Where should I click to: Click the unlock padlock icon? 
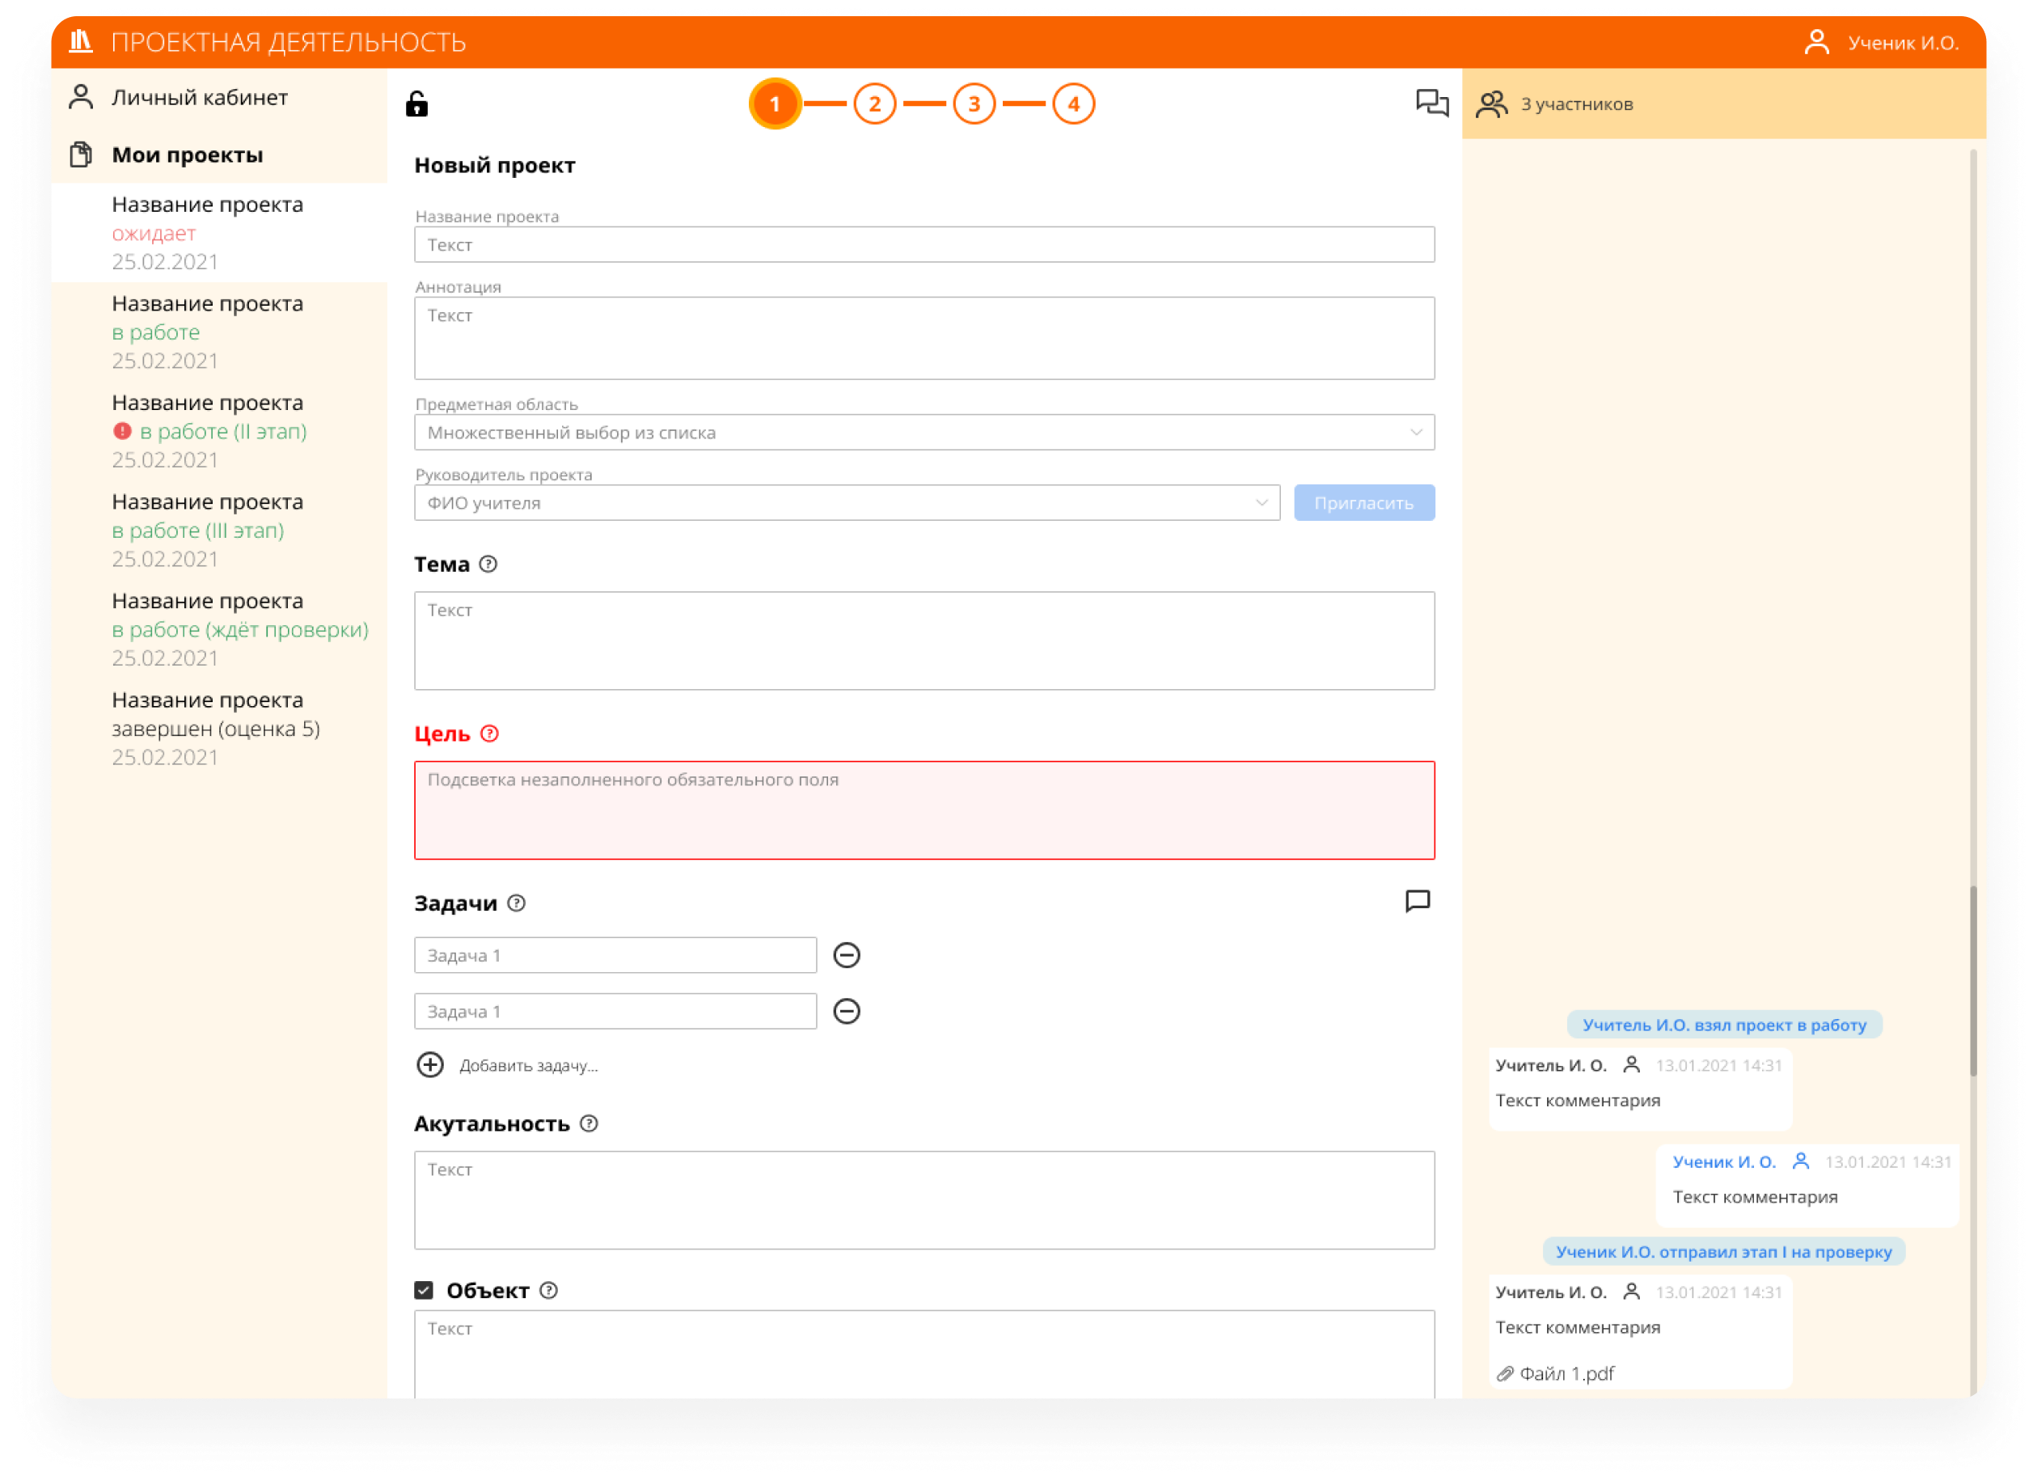pyautogui.click(x=416, y=104)
